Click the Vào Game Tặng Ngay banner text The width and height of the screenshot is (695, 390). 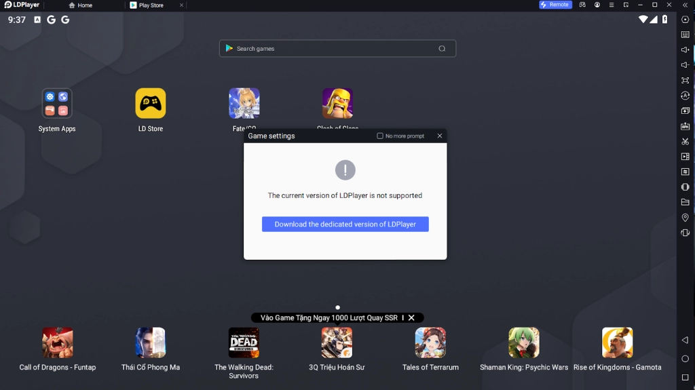329,317
